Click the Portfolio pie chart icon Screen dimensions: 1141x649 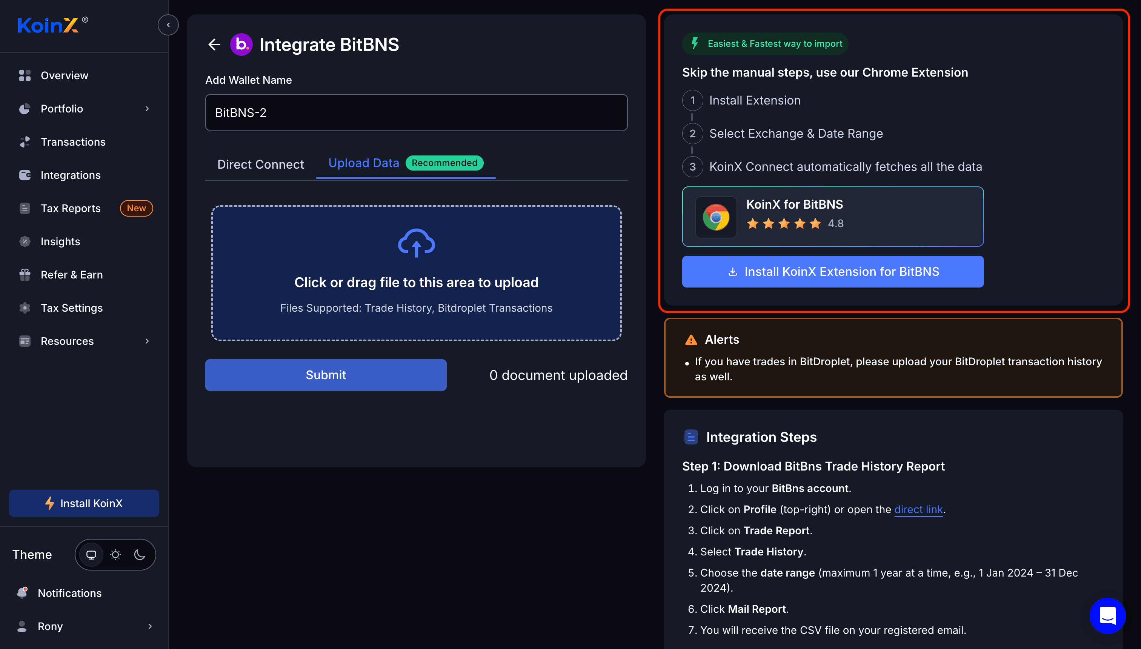coord(25,109)
